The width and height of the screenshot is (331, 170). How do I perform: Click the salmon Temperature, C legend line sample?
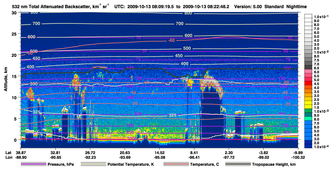click(x=176, y=164)
